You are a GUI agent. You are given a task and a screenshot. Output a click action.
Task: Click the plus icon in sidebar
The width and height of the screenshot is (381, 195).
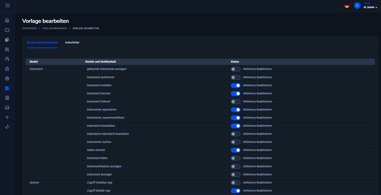click(7, 117)
